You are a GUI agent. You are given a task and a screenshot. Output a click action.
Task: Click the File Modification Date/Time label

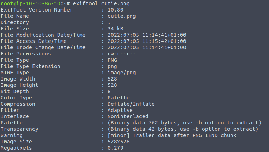[x=43, y=35]
